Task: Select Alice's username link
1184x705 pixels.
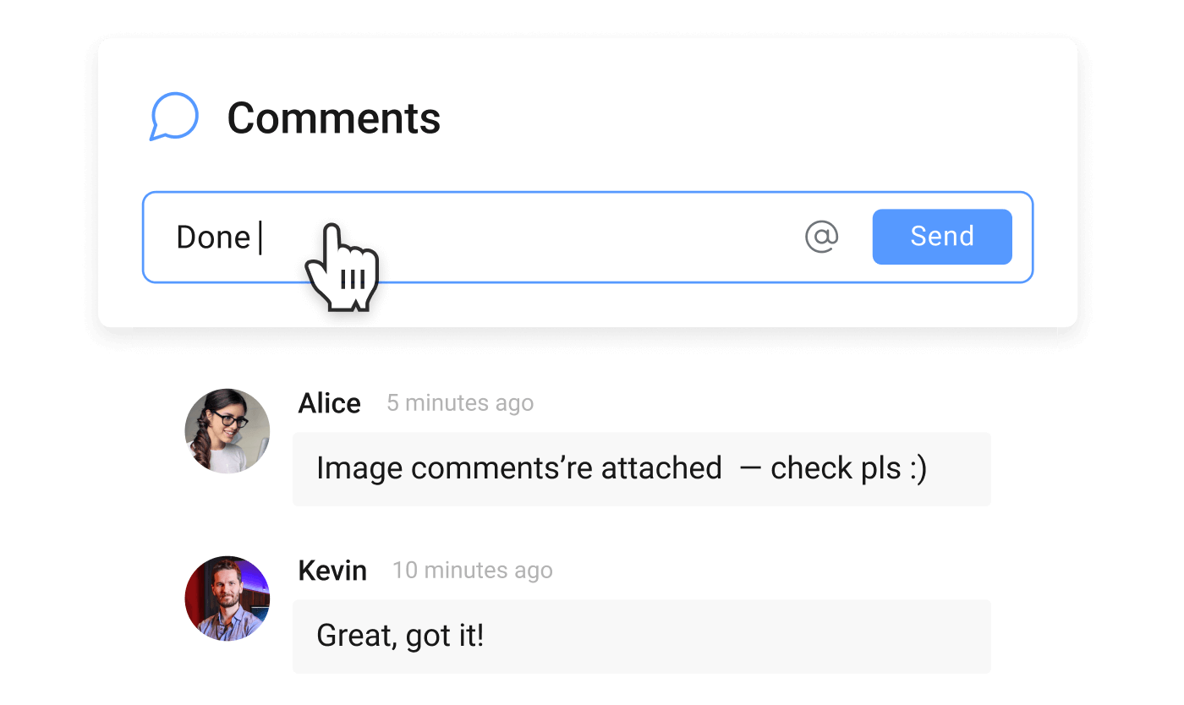Action: pos(329,403)
